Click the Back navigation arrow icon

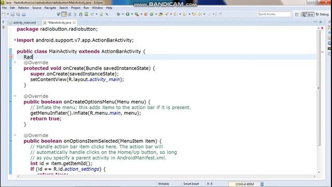tap(200, 14)
